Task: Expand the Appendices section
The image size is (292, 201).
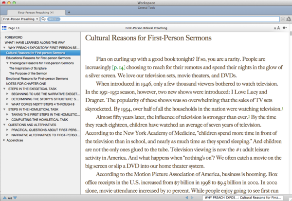Action: 4,140
